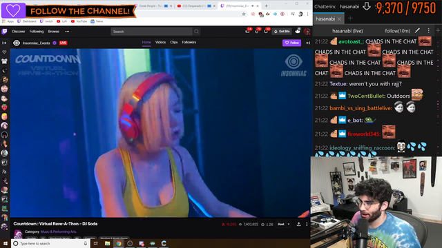Click the followed channels heart icon in sidebar
442x248 pixels.
click(x=4, y=52)
